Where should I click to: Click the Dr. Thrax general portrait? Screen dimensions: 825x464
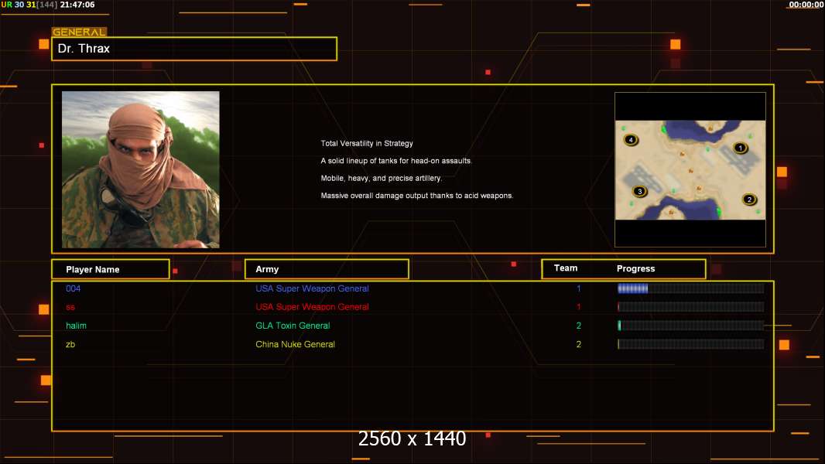(x=141, y=169)
